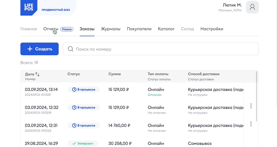
Task: Select order dated 03.09.2024, 12:31
Action: point(41,126)
